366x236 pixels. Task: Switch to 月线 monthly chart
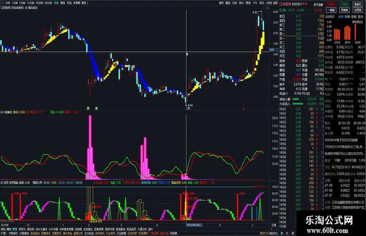point(69,3)
